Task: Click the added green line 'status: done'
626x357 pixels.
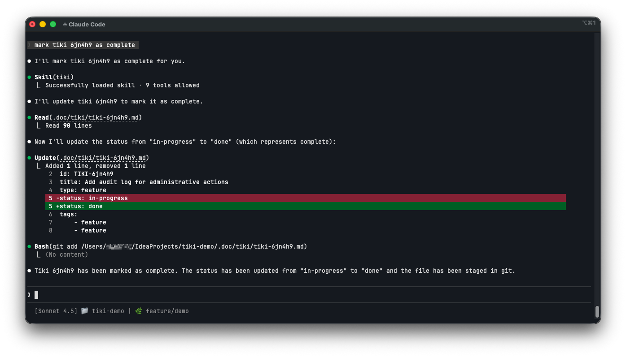Action: tap(305, 206)
